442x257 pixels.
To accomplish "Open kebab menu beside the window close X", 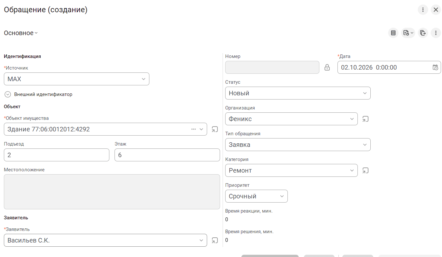I will coord(423,10).
